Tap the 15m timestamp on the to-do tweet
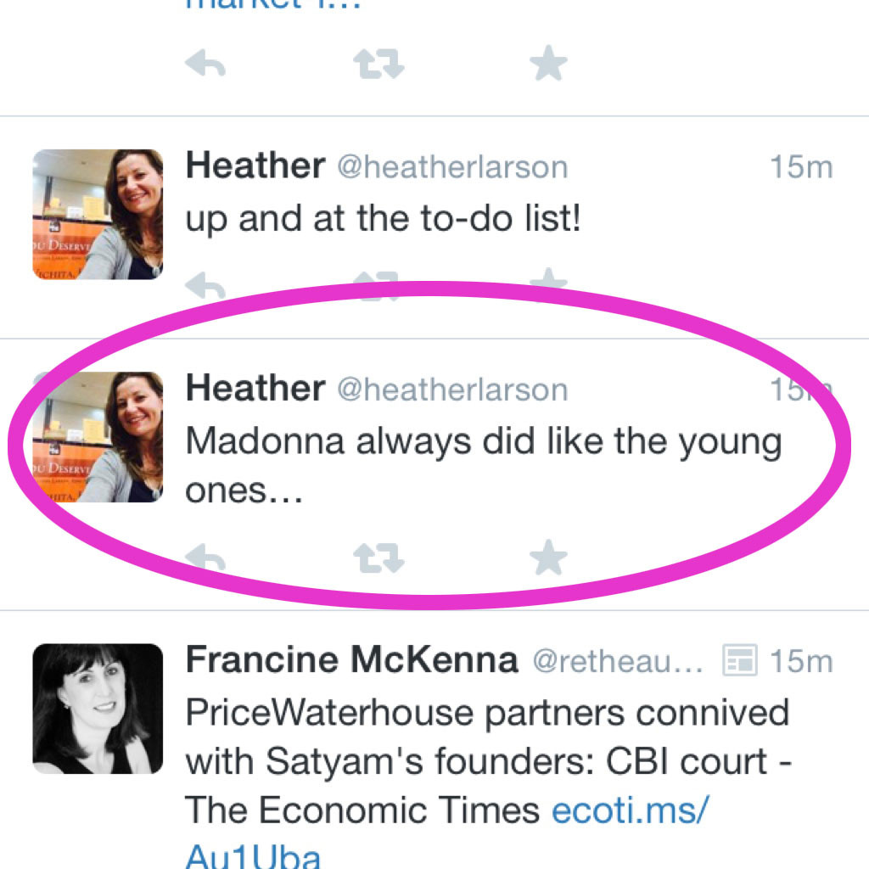Screen dimensions: 869x869 tap(801, 166)
